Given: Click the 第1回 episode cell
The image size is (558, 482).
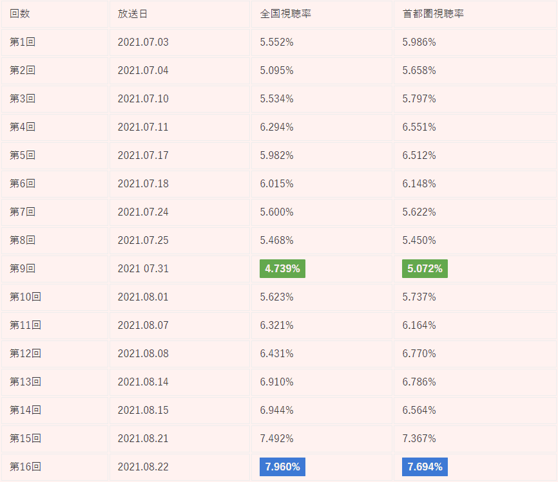Looking at the screenshot, I should [23, 42].
